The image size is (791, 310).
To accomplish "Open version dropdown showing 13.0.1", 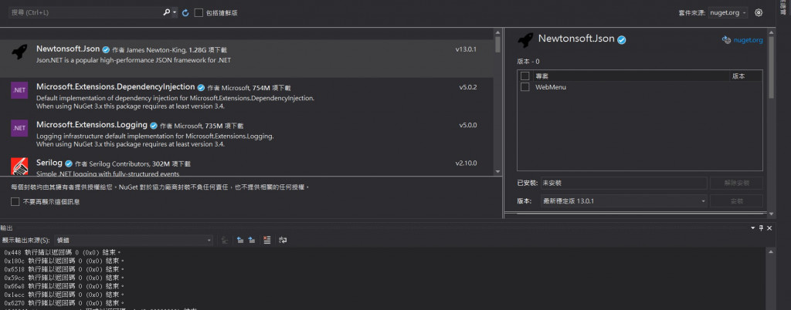I will click(623, 200).
